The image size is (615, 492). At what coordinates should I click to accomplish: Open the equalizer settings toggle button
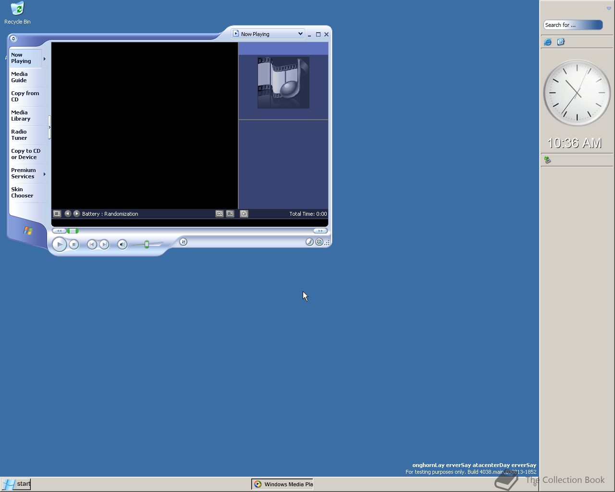(183, 242)
